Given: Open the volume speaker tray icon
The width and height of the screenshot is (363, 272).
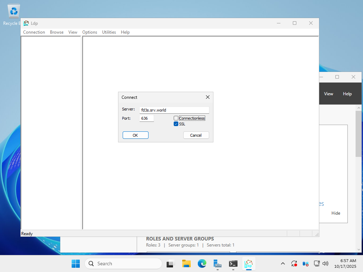Looking at the screenshot, I should [x=325, y=263].
